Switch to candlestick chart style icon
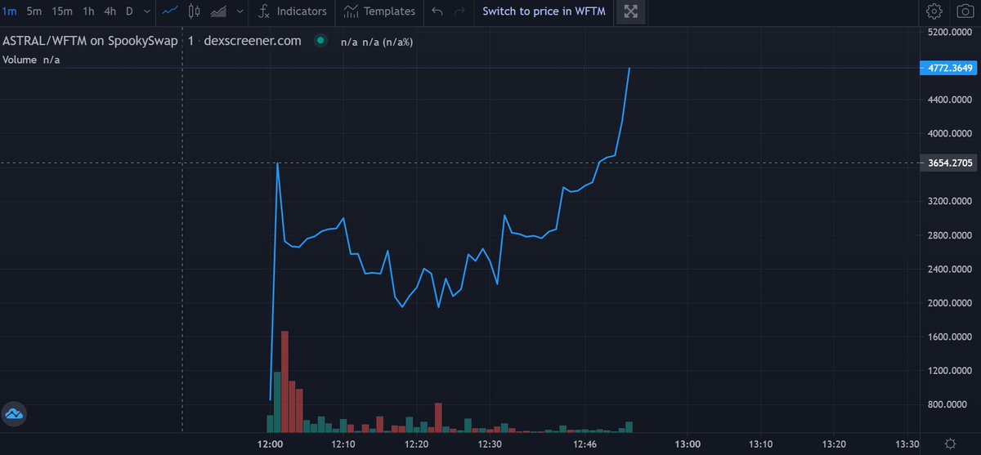981x455 pixels. [194, 11]
